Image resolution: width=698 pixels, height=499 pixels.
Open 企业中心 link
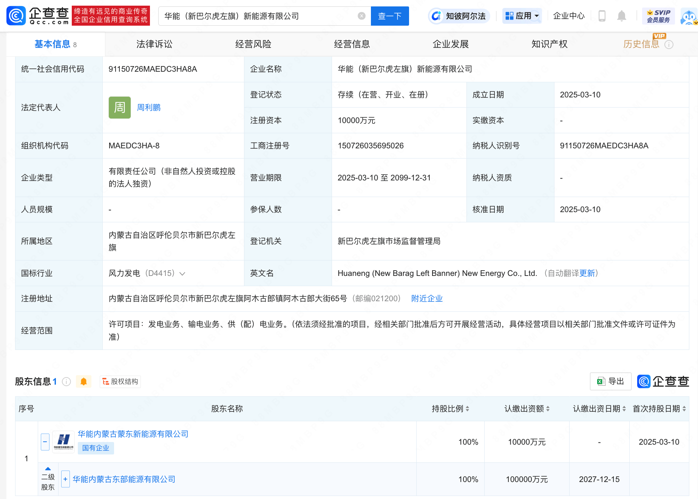(569, 16)
